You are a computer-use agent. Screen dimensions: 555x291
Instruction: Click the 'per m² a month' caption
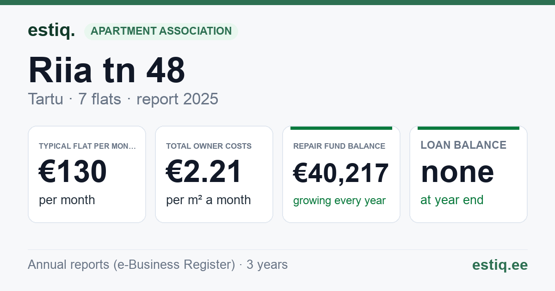click(x=209, y=200)
